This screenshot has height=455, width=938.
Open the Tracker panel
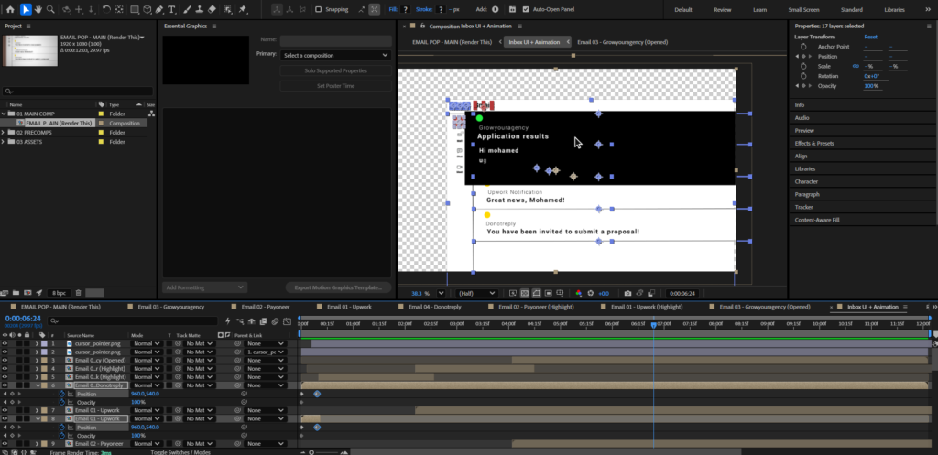(x=803, y=208)
